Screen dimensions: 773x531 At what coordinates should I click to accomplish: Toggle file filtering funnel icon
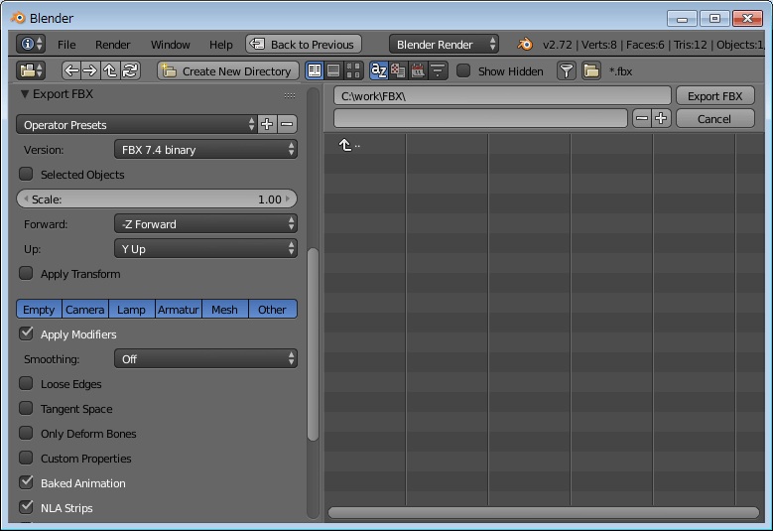[x=567, y=71]
